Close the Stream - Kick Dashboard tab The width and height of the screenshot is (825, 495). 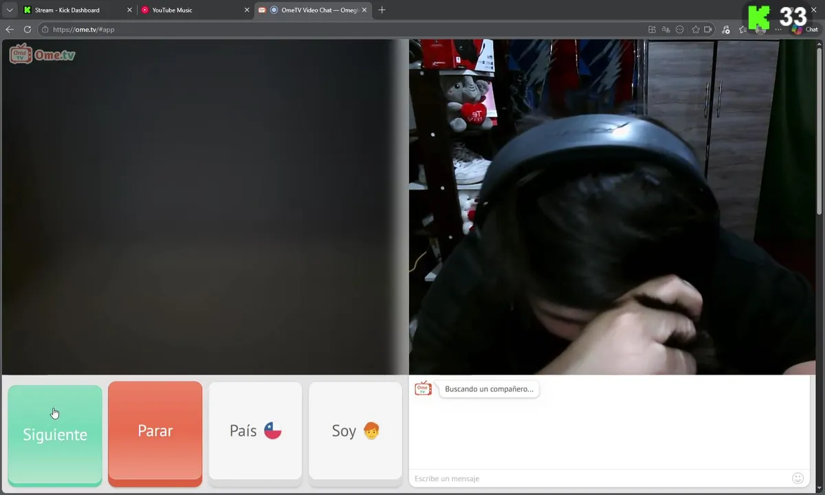point(129,10)
